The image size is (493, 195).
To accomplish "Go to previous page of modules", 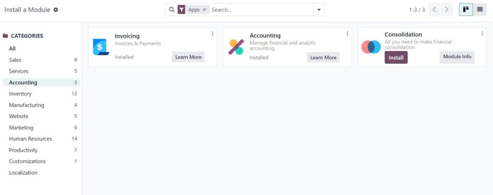I will tap(434, 10).
